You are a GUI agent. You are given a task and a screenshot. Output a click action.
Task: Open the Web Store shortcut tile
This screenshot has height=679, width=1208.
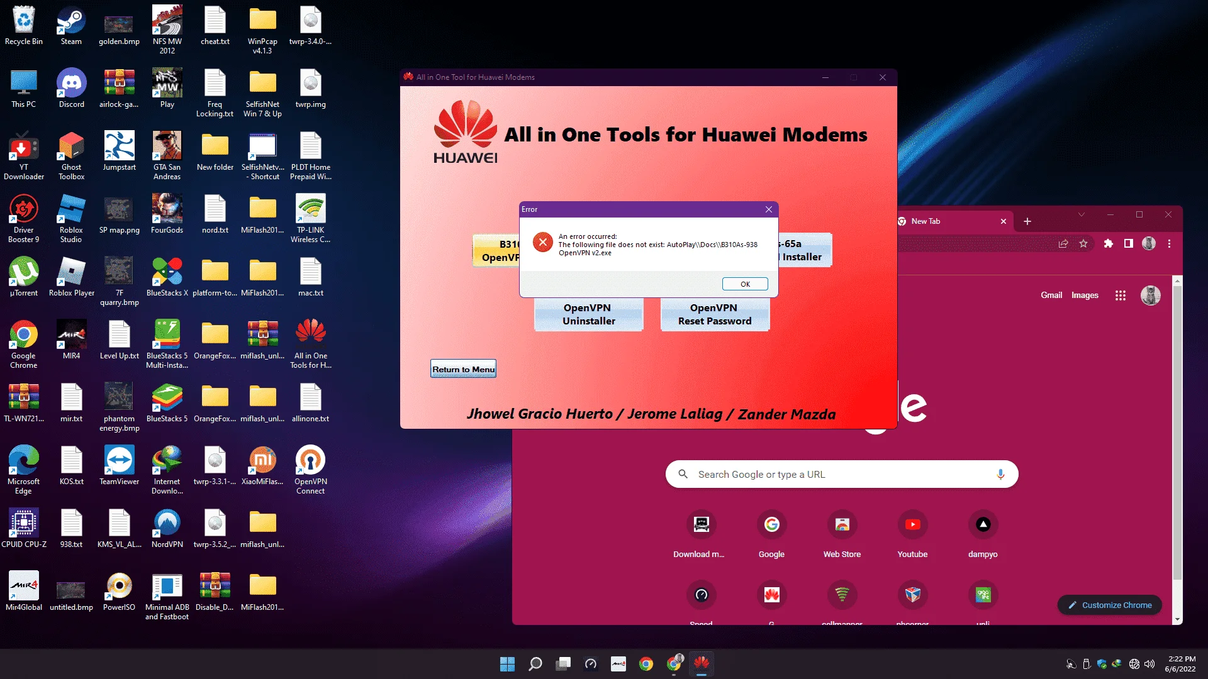(842, 533)
